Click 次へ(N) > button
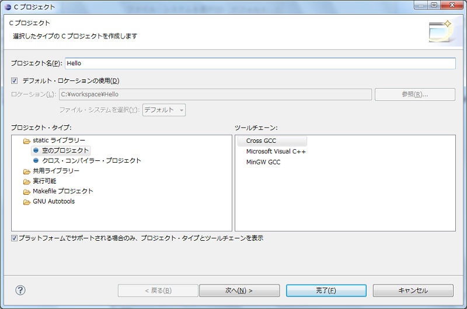Image resolution: width=467 pixels, height=309 pixels. (239, 290)
